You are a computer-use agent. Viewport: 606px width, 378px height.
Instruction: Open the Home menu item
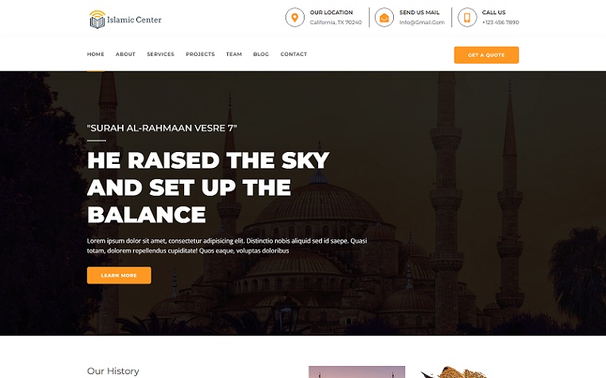96,54
